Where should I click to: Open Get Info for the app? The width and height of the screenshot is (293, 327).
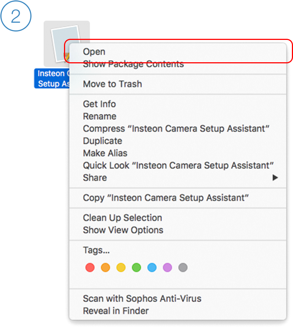tap(99, 104)
